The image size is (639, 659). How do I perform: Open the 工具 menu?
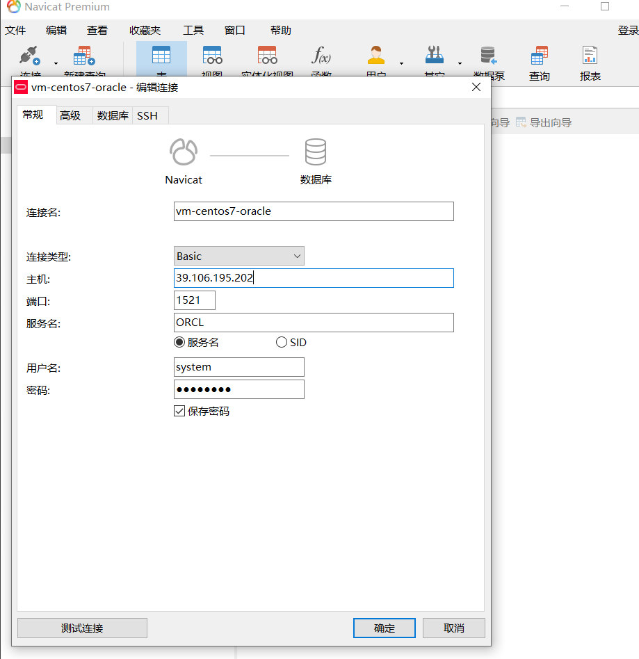[x=193, y=31]
